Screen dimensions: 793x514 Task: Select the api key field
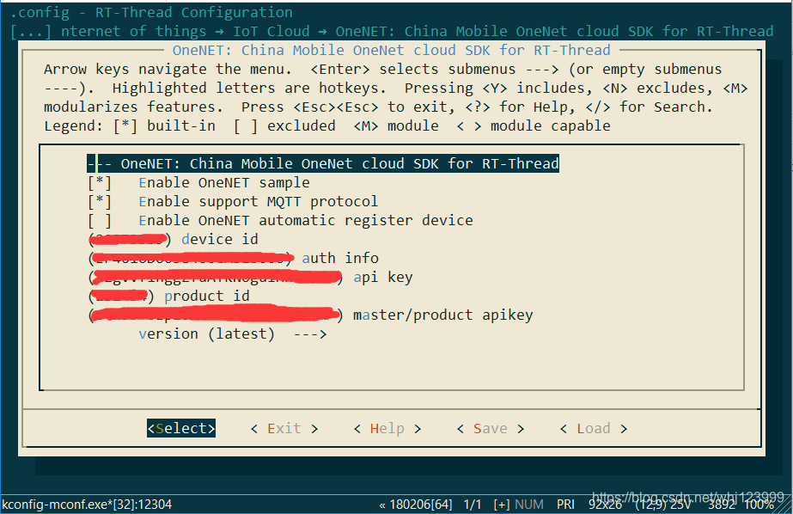point(251,278)
